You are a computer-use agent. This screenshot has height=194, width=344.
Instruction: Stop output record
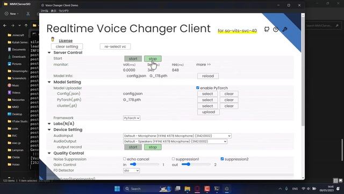pos(153,147)
